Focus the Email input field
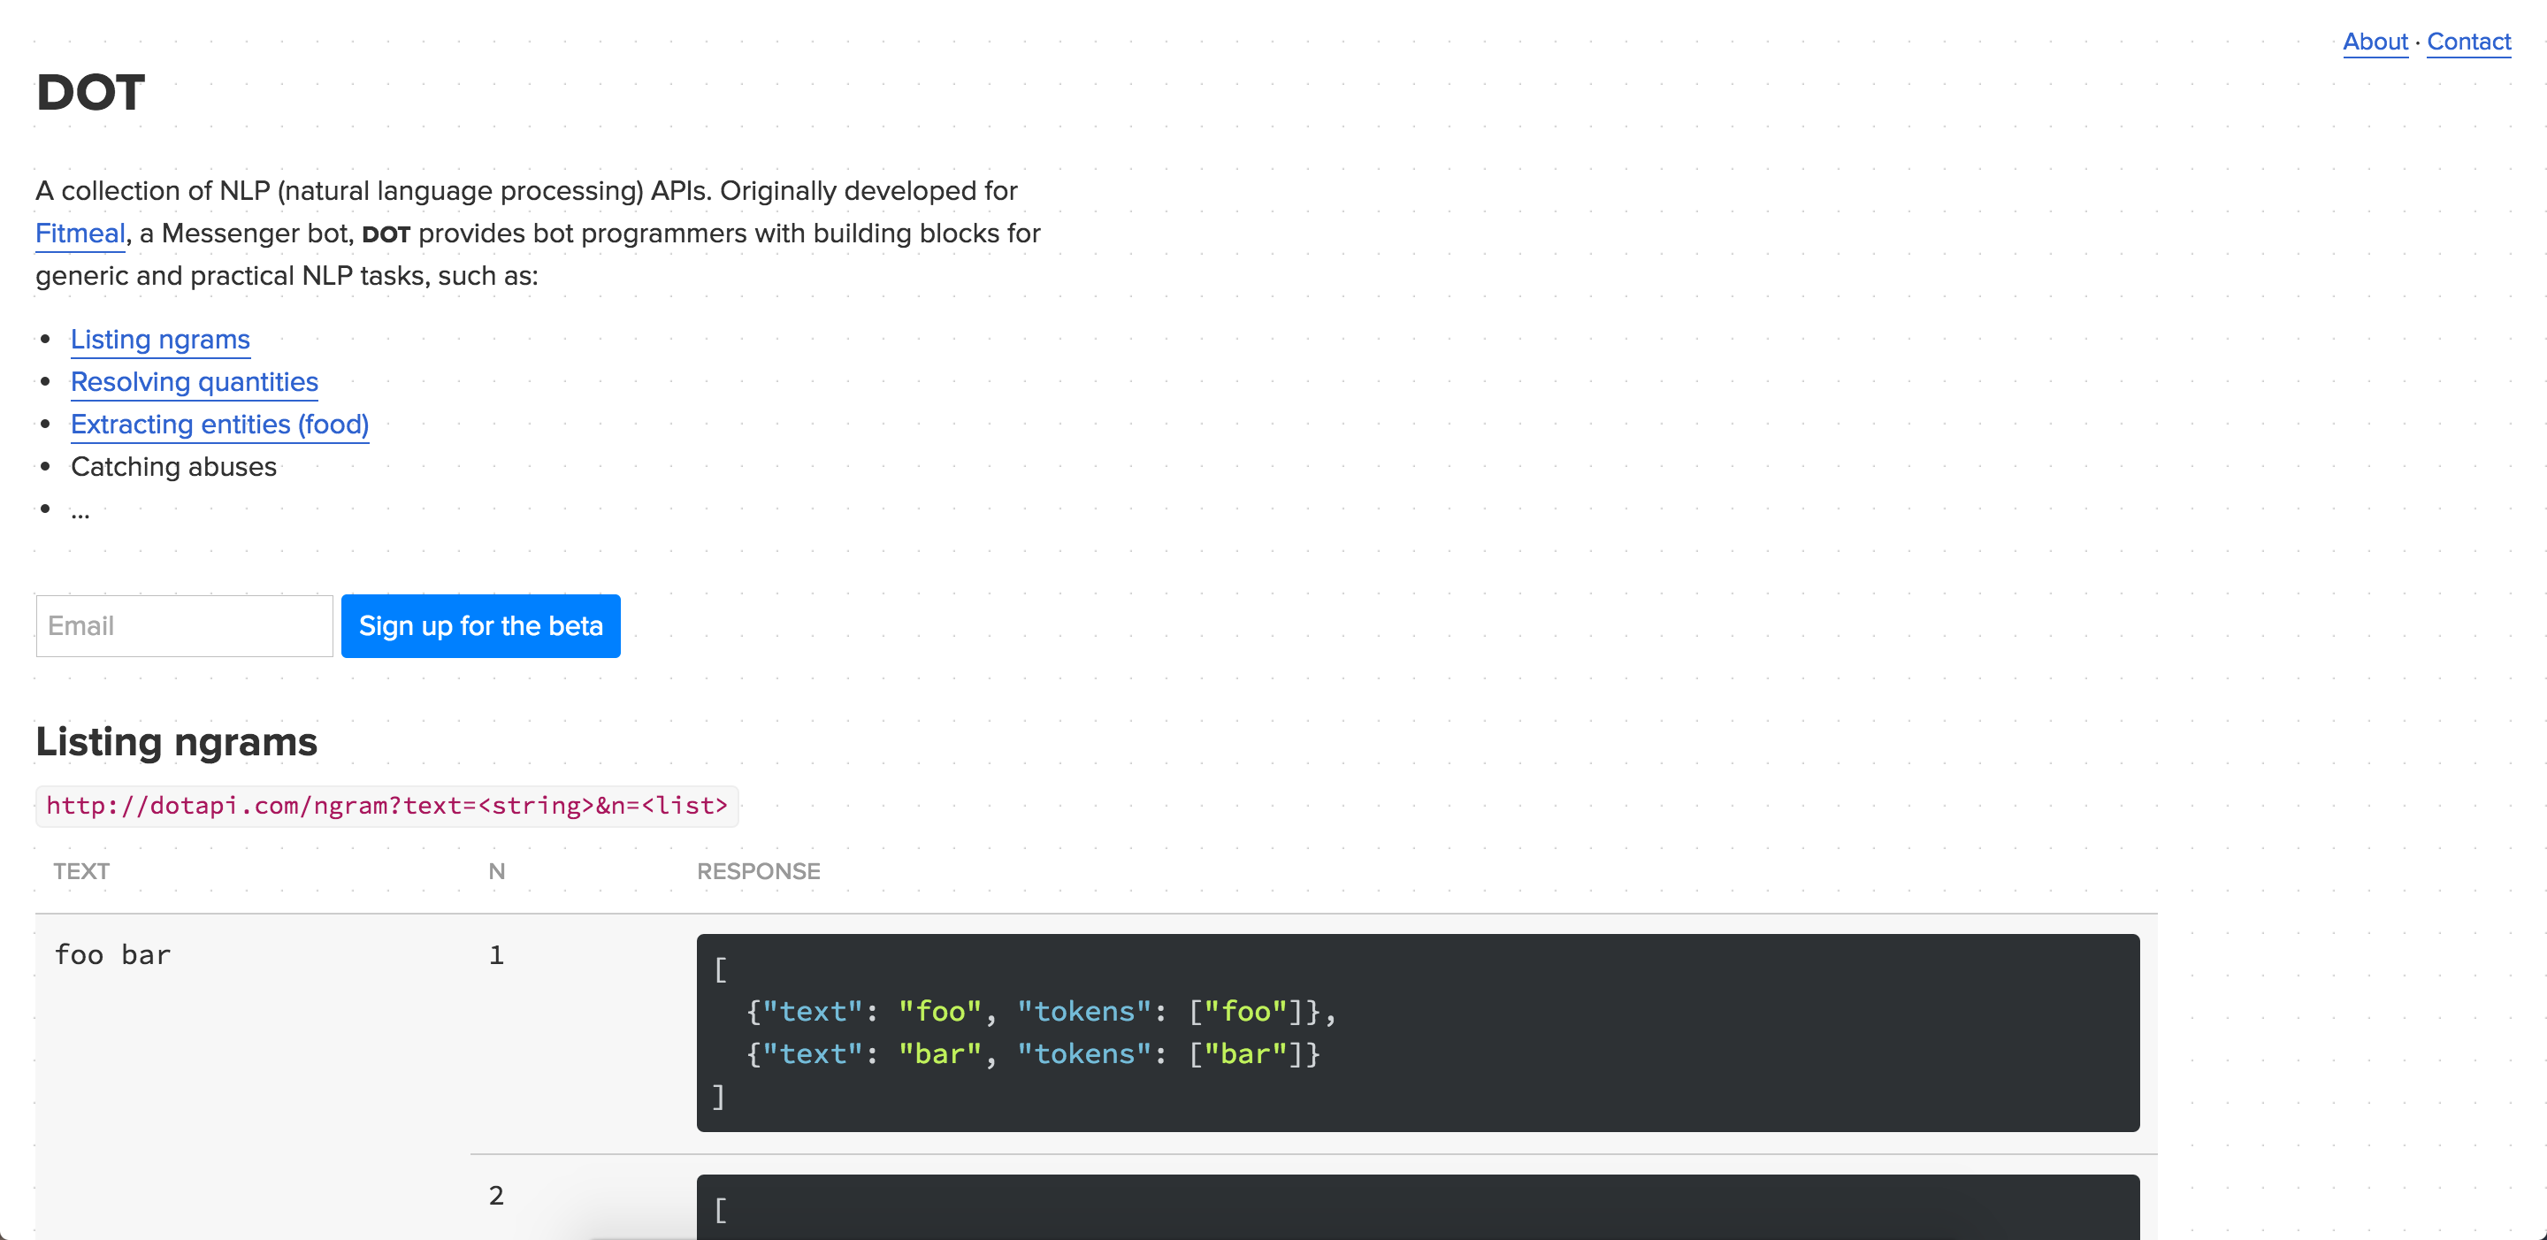The image size is (2547, 1240). [x=184, y=626]
